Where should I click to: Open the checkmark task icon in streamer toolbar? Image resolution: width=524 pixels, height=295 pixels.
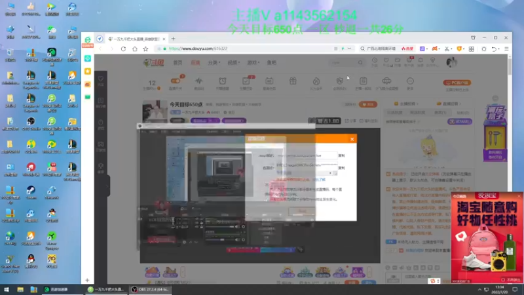[246, 81]
